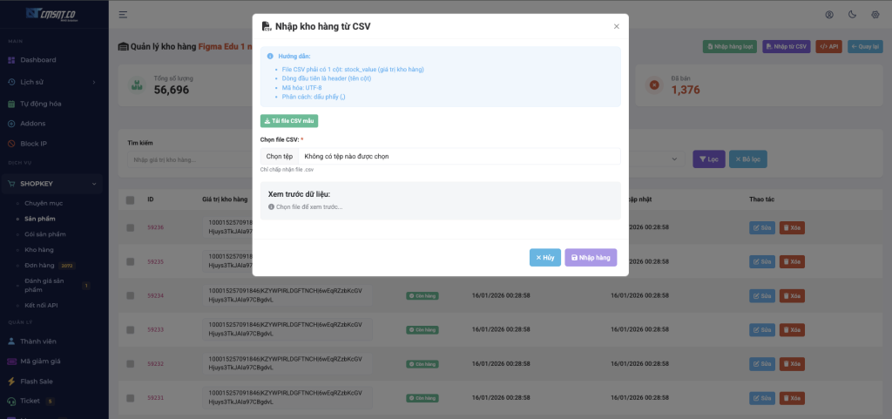Switch to dark mode with moon icon

(851, 14)
